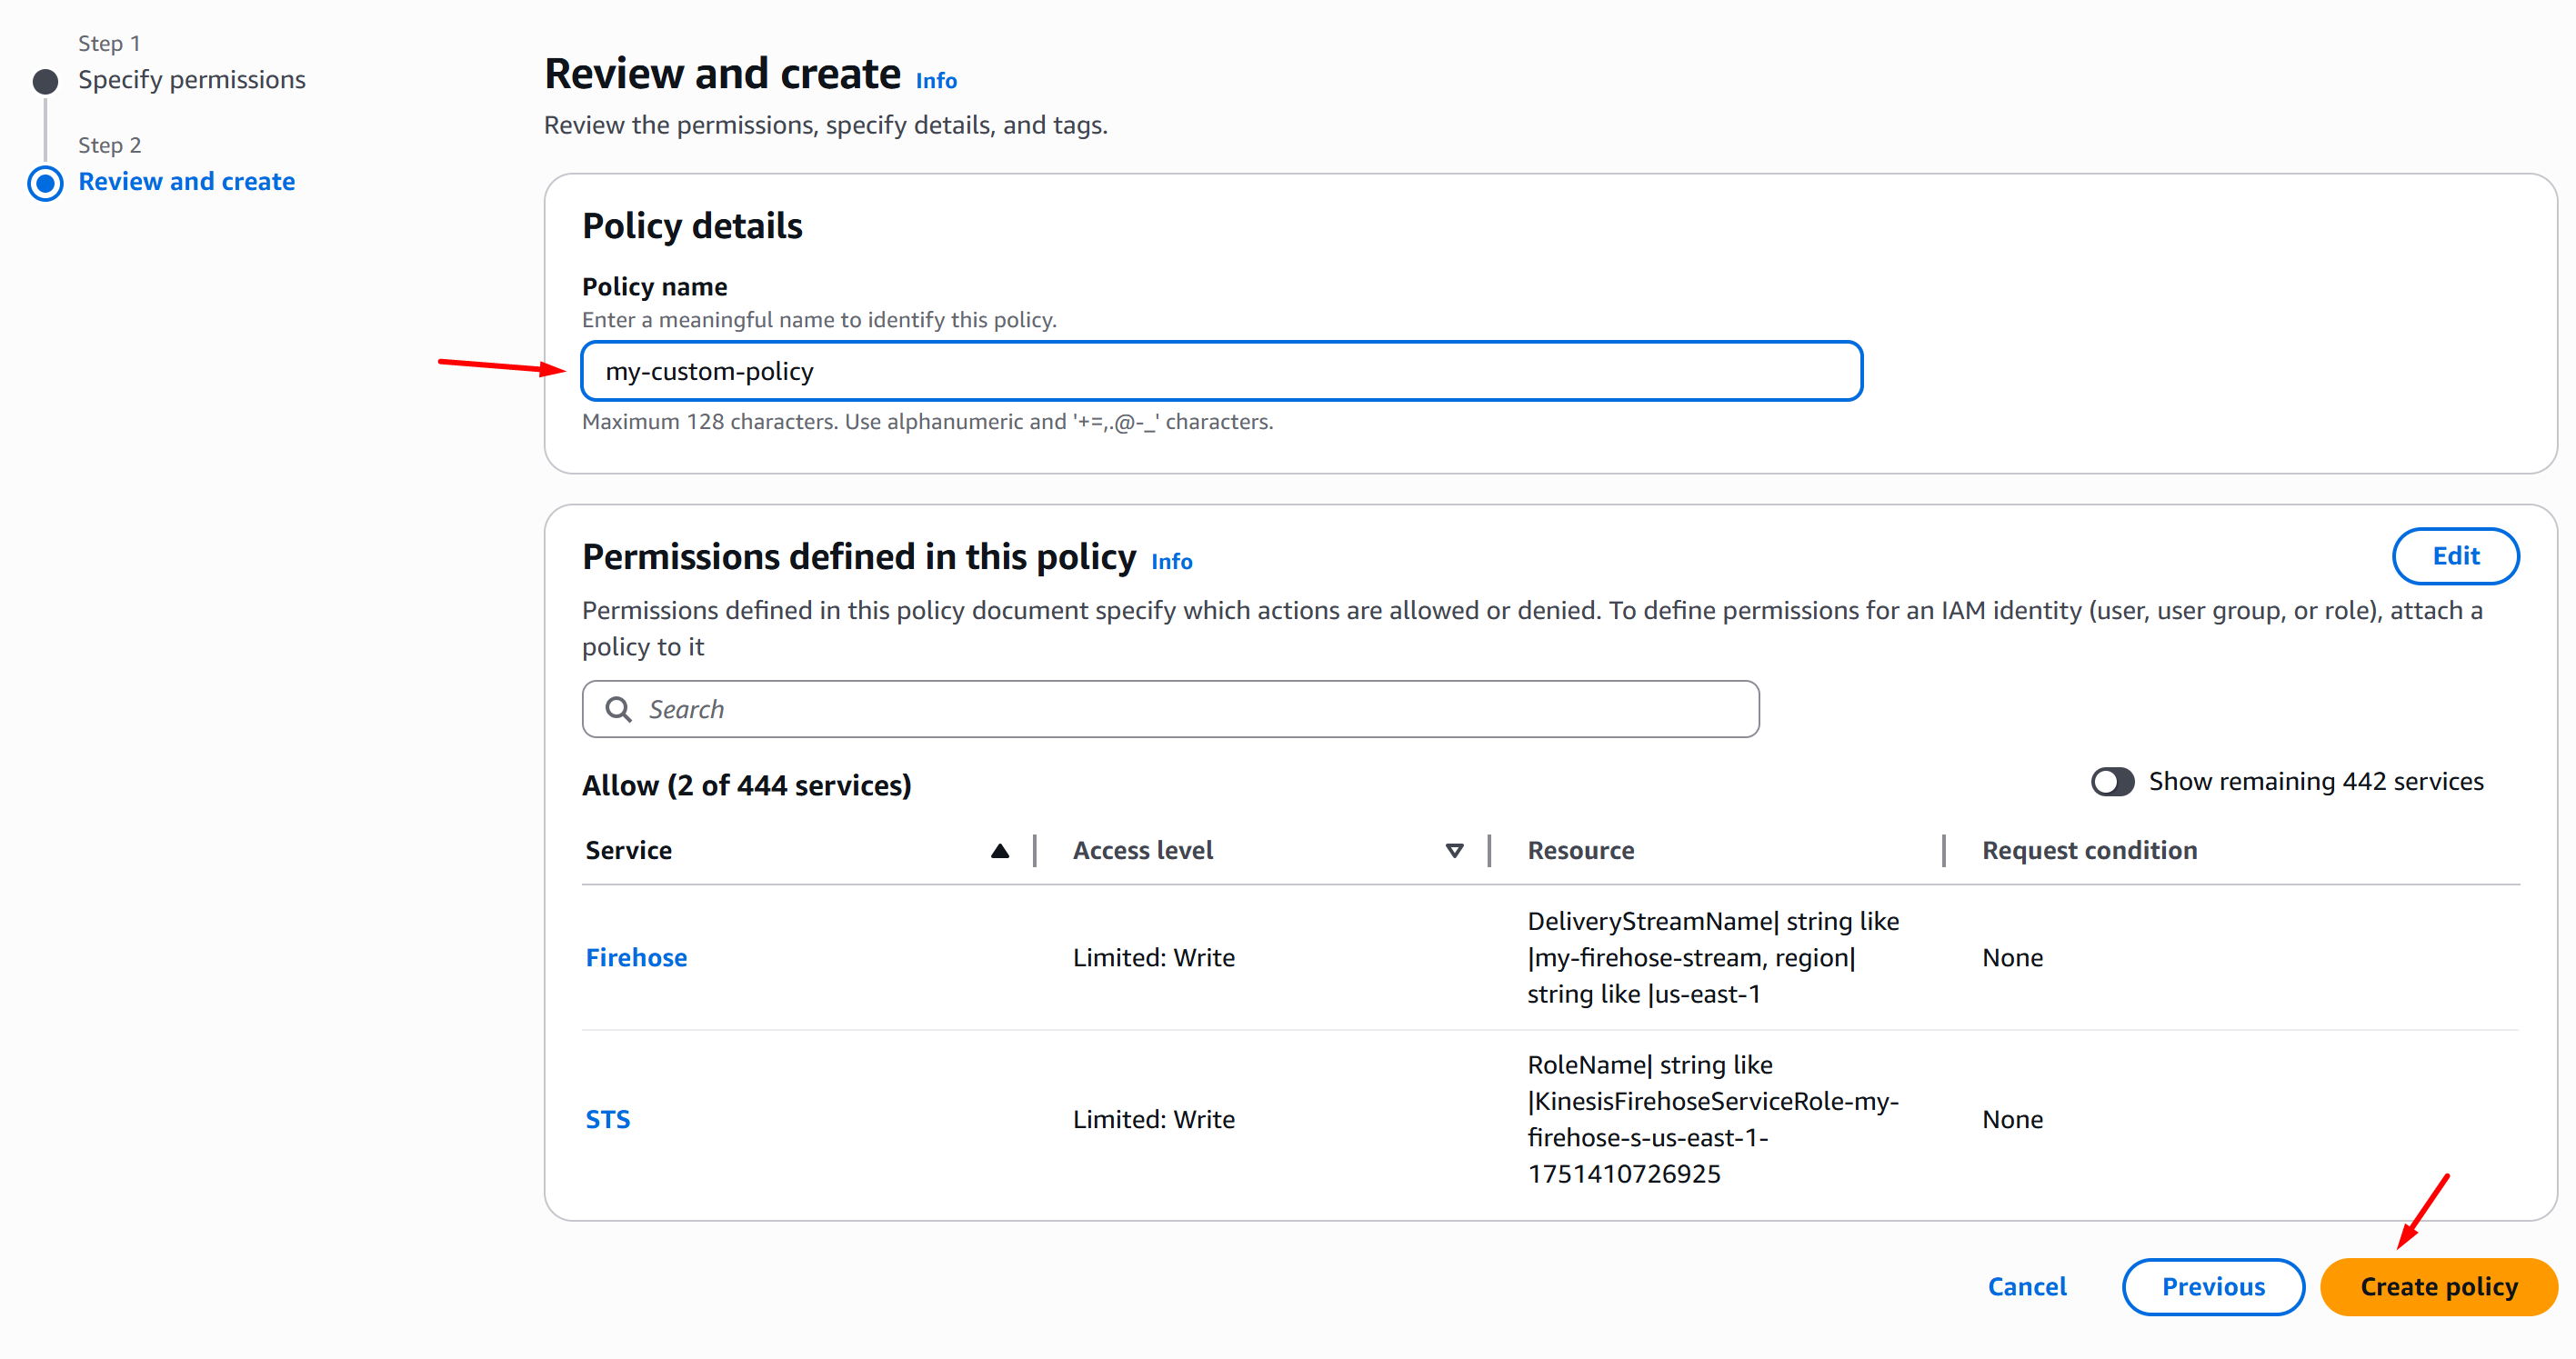Screen dimensions: 2576x1359
Task: Open the Firehose service link
Action: point(636,957)
